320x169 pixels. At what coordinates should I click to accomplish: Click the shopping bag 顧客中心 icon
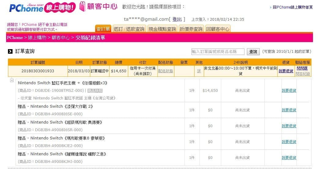[x=82, y=6]
